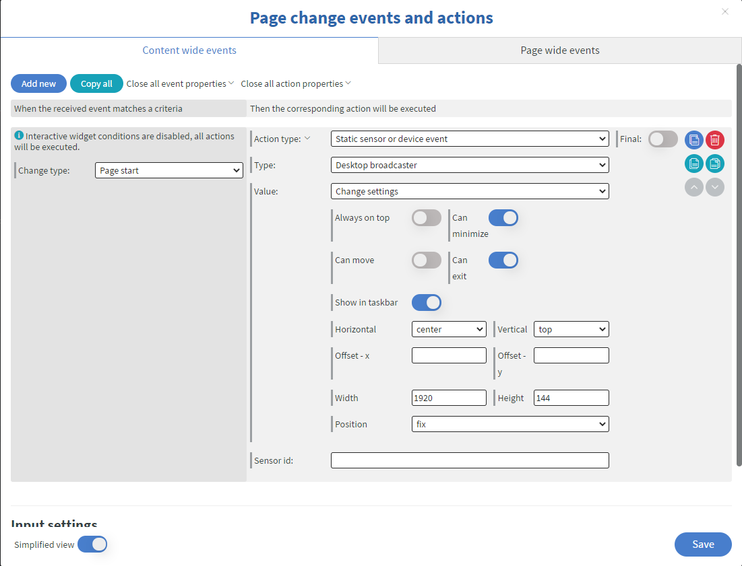The width and height of the screenshot is (742, 566).
Task: Expand Close all event properties menu
Action: pyautogui.click(x=181, y=83)
